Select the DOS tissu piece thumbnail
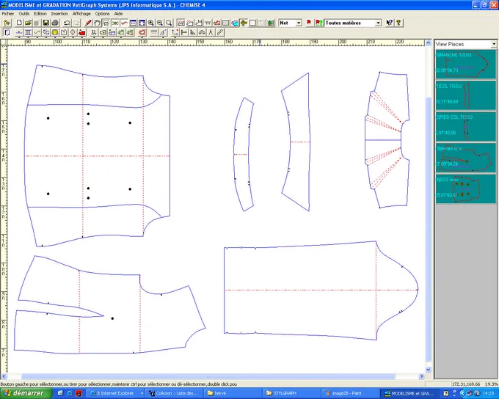Viewport: 499px width, 399px height. point(465,188)
